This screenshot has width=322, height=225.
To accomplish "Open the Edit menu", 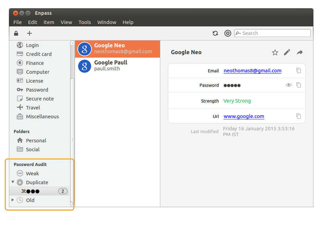I will coord(33,22).
